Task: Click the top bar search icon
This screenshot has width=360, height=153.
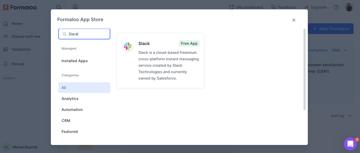Action: [x=59, y=7]
